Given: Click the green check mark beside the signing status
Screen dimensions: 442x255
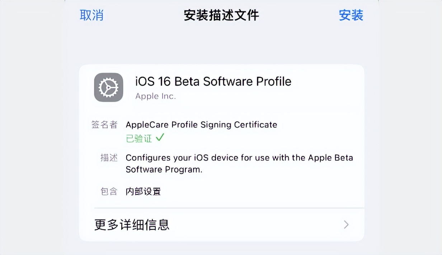Looking at the screenshot, I should [x=161, y=138].
